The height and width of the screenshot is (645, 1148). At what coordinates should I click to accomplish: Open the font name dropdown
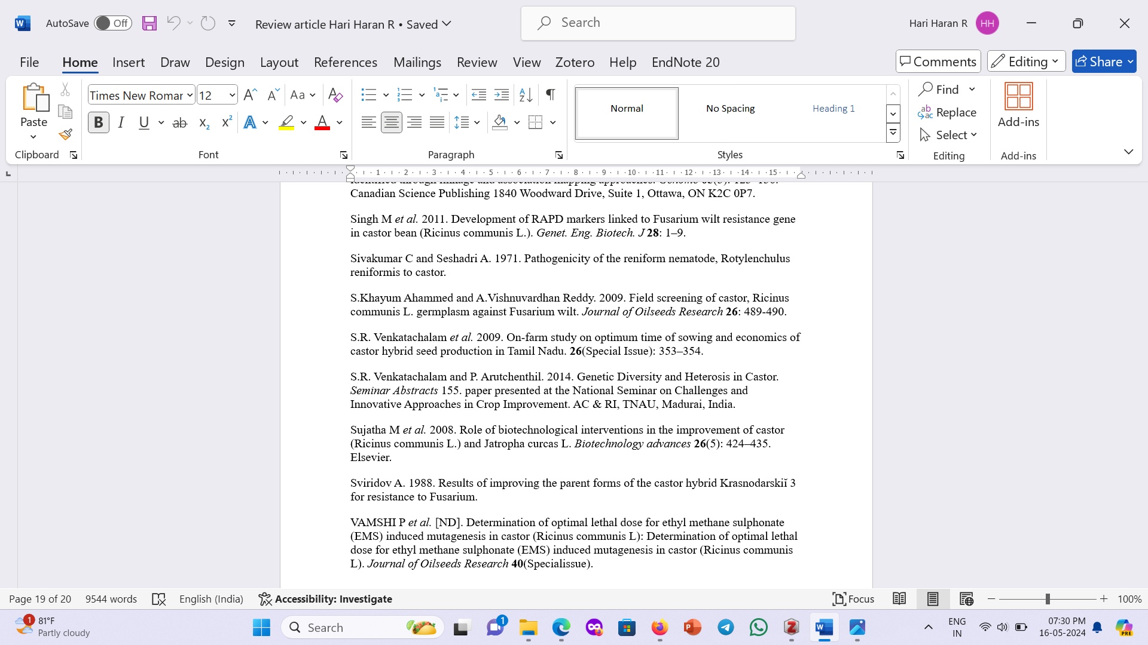click(190, 95)
